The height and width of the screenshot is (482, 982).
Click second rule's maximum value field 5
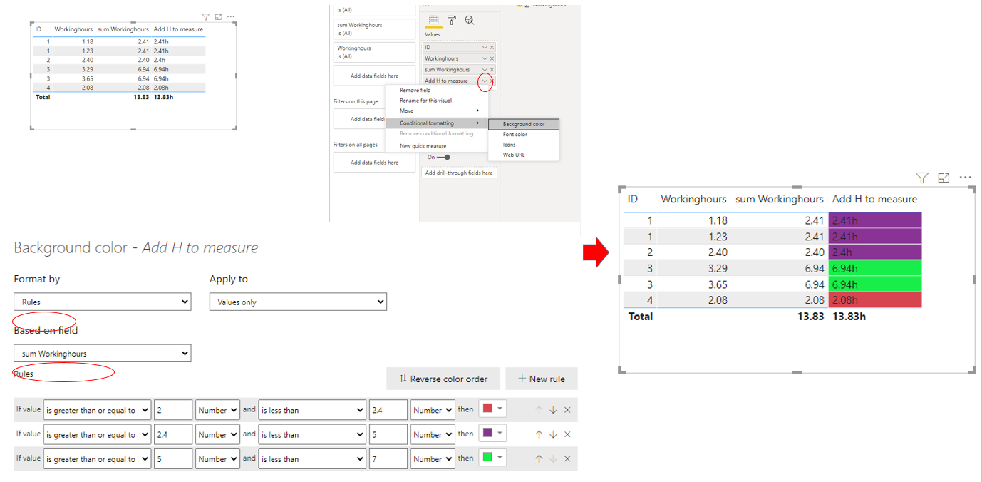[x=388, y=434]
